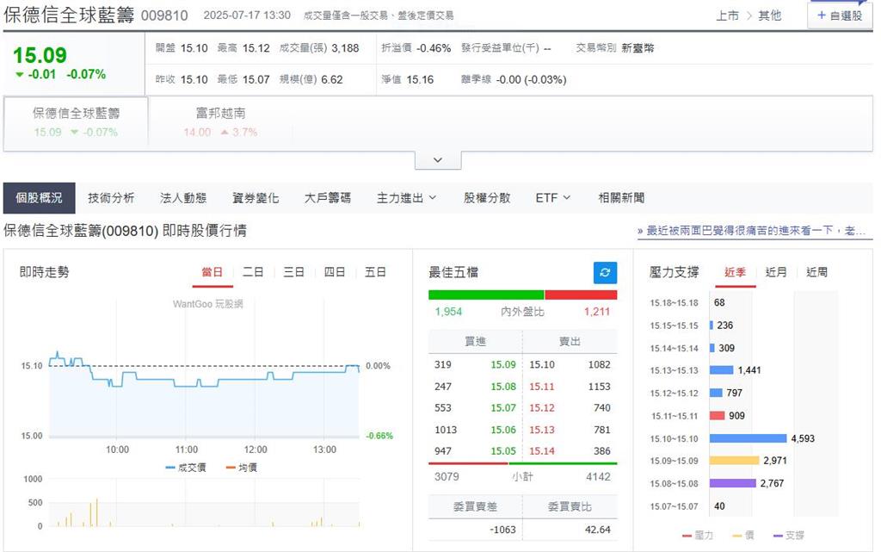This screenshot has height=552, width=881.
Task: Click the 15.13~15.13 blue bar
Action: click(x=722, y=370)
